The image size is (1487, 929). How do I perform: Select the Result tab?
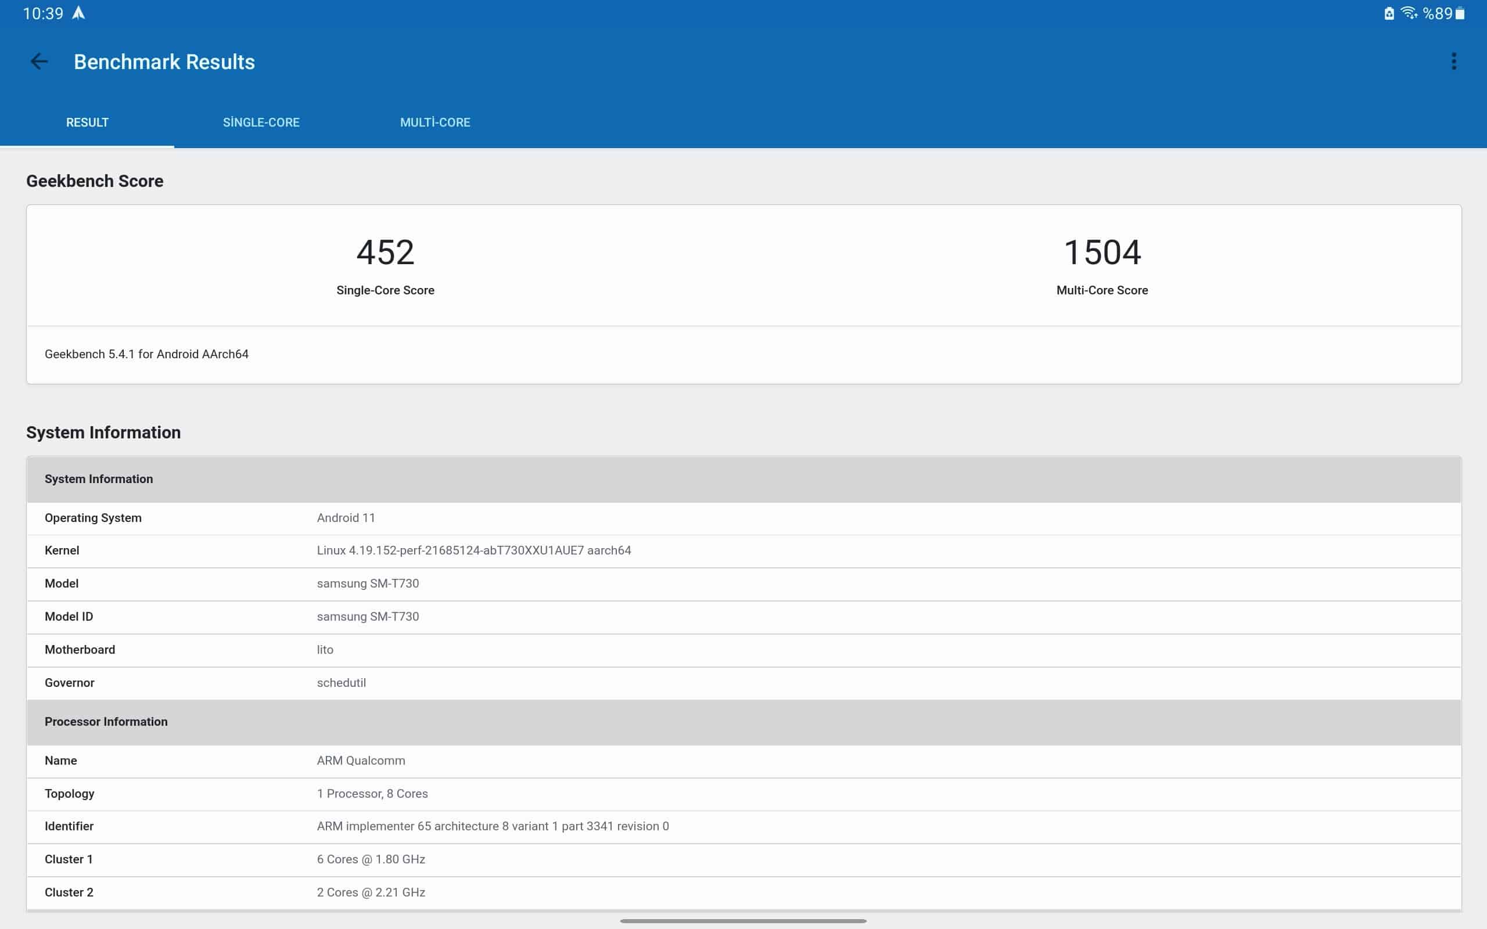click(x=87, y=123)
